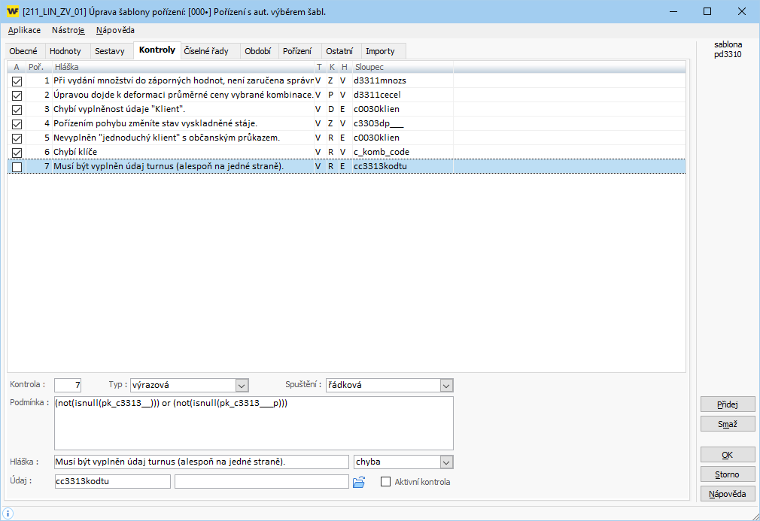The image size is (760, 521).
Task: Click the folder browse icon beside Údaj
Action: [359, 482]
